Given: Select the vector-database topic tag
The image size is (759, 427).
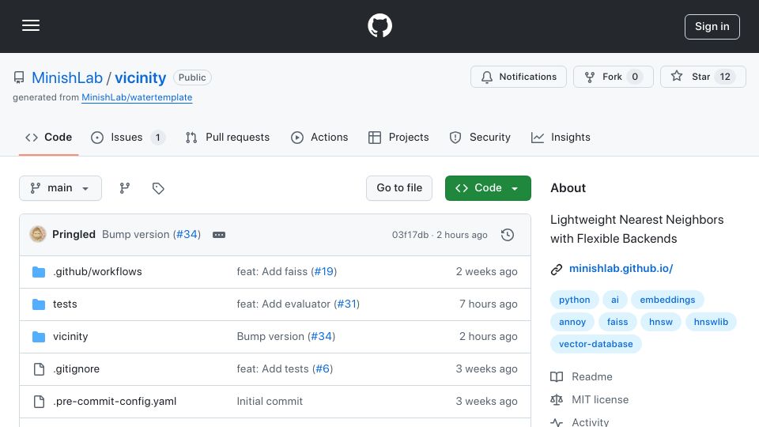Looking at the screenshot, I should pos(596,344).
